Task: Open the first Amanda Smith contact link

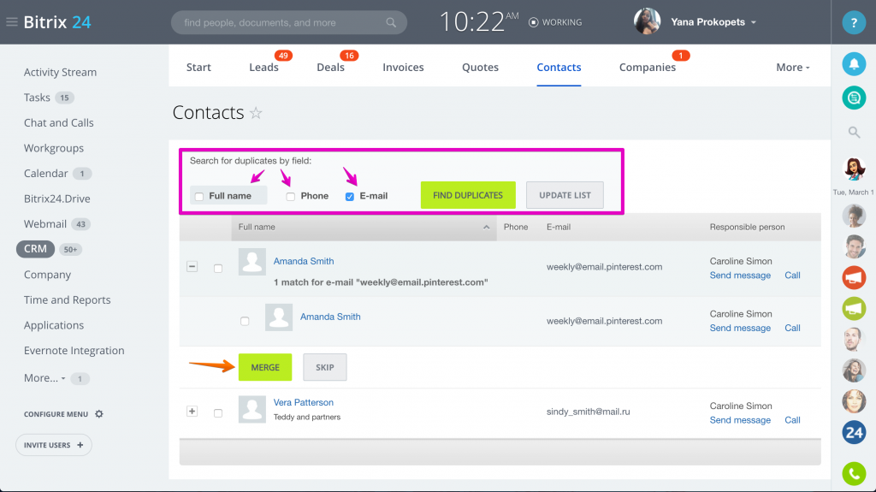Action: coord(304,261)
